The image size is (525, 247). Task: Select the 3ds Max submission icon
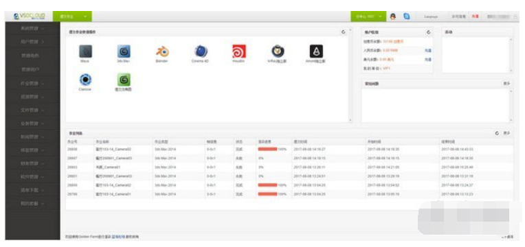click(124, 51)
